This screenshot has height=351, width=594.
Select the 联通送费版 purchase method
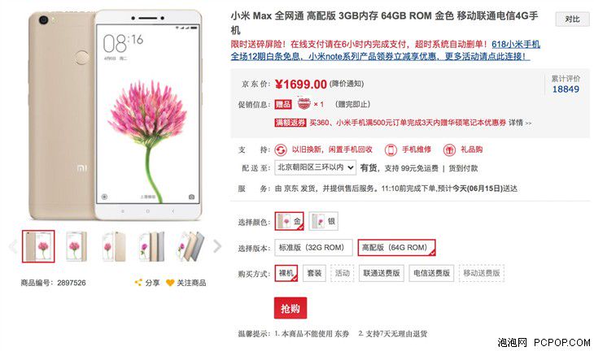(x=381, y=273)
